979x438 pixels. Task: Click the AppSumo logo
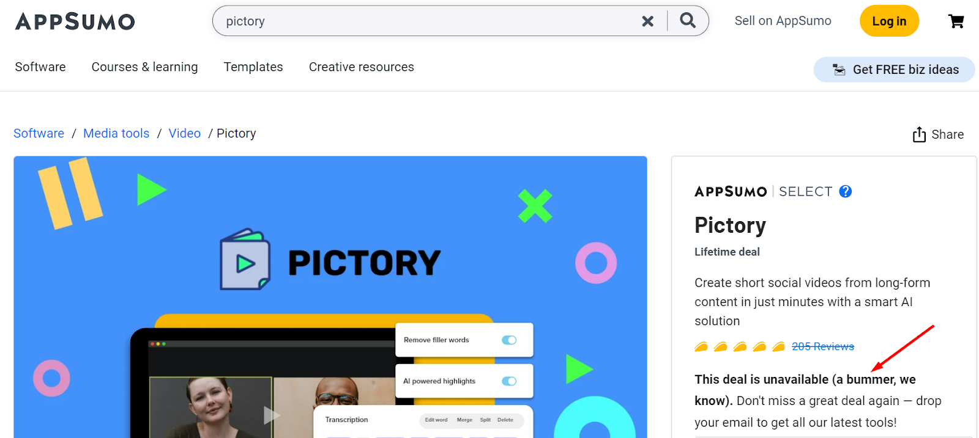tap(75, 21)
